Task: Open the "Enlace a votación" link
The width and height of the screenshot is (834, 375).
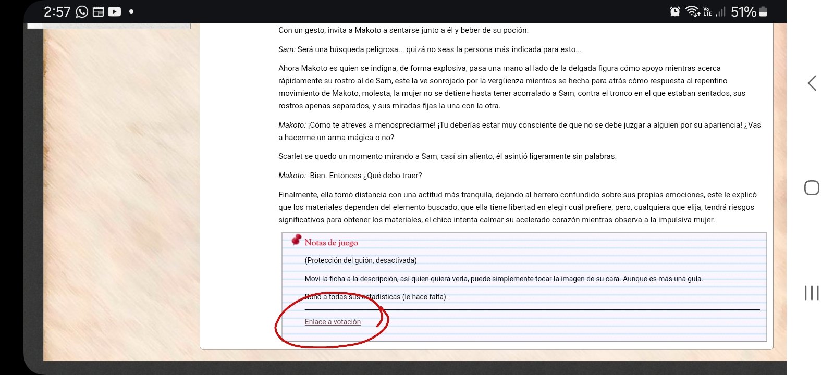Action: [333, 322]
